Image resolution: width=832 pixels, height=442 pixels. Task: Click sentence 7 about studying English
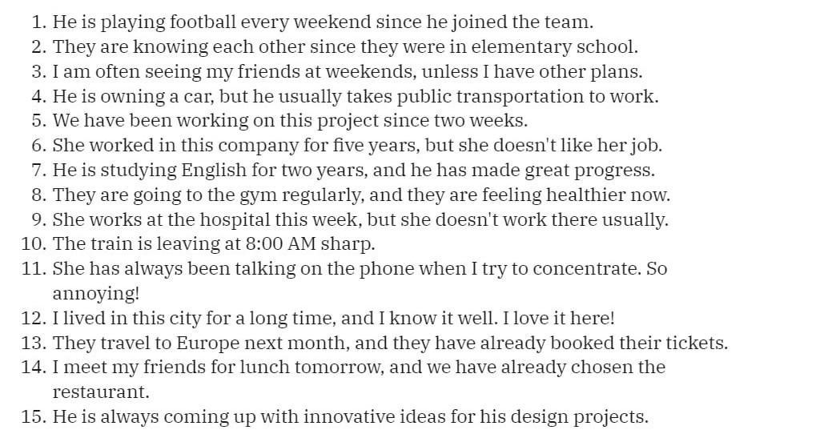(x=353, y=170)
